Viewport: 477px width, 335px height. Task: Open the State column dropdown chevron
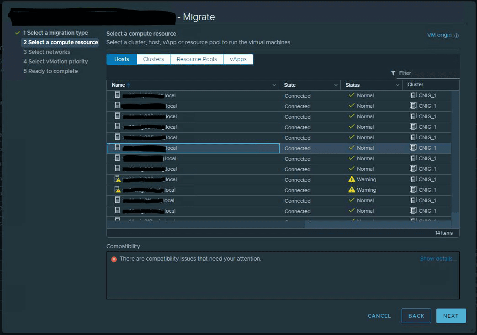[x=336, y=85]
